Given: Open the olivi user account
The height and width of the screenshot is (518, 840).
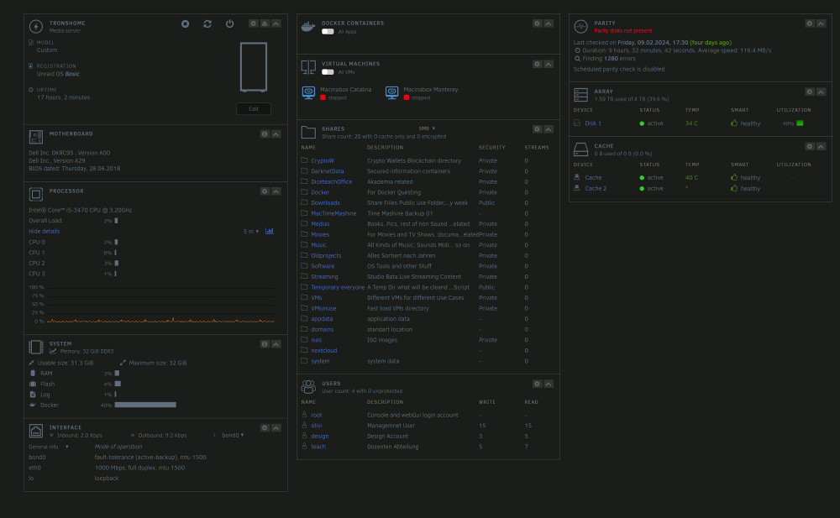Looking at the screenshot, I should 317,426.
